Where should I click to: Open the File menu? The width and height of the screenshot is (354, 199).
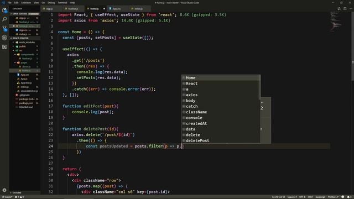tap(9, 3)
